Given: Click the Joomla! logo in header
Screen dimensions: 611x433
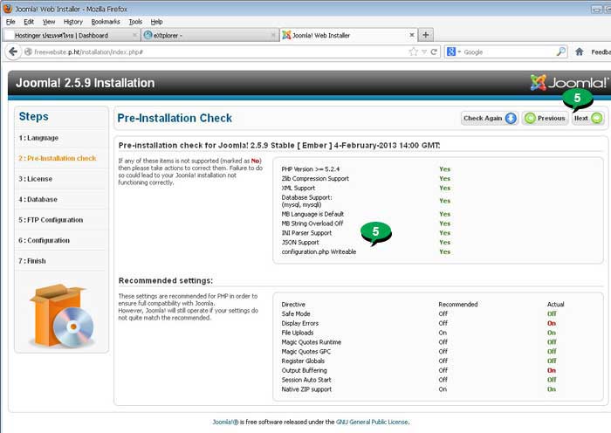Looking at the screenshot, I should [569, 83].
